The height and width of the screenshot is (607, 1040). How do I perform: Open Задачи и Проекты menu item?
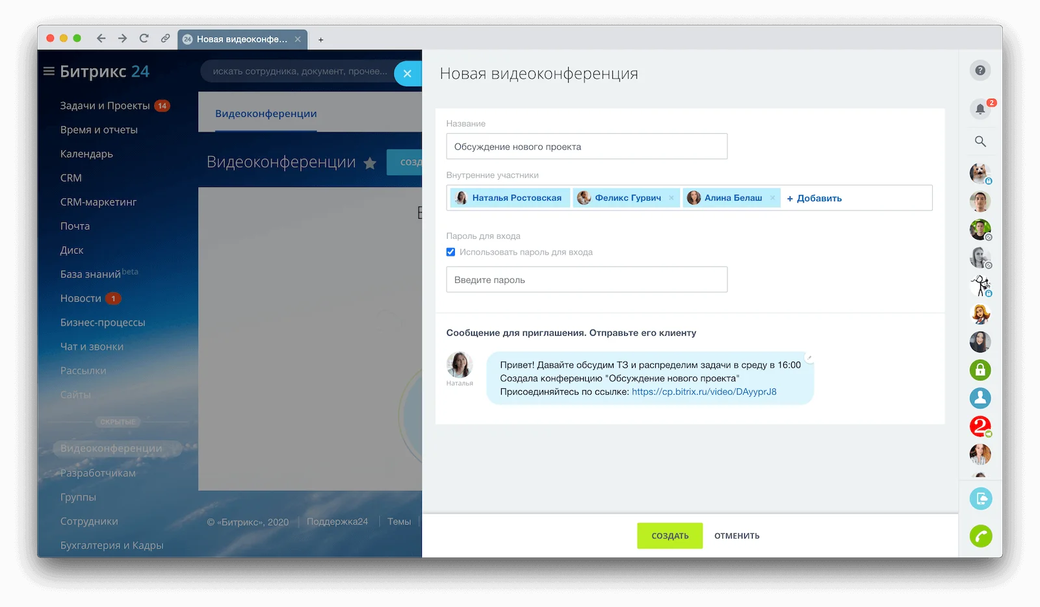(105, 106)
